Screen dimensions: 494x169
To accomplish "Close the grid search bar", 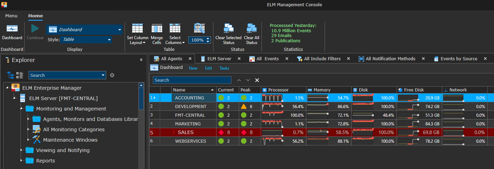I will pyautogui.click(x=257, y=80).
